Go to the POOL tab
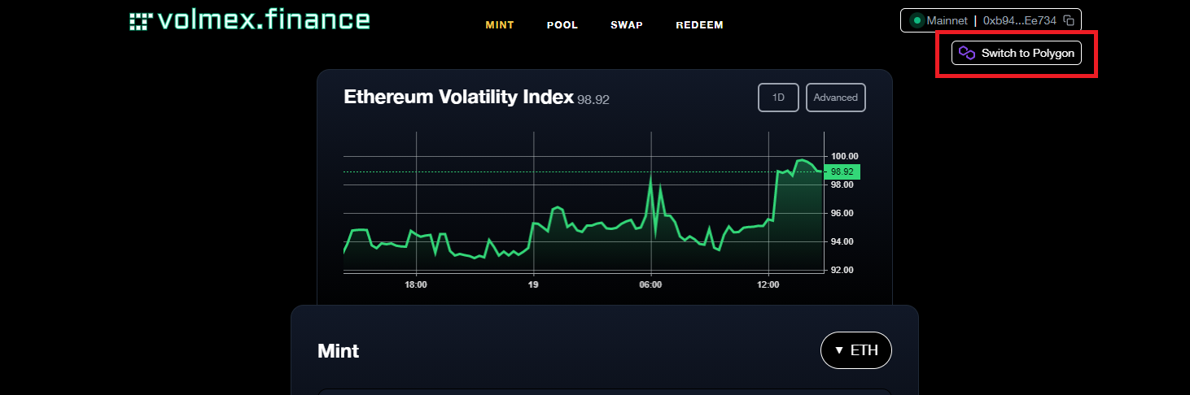Viewport: 1190px width, 395px height. 562,25
